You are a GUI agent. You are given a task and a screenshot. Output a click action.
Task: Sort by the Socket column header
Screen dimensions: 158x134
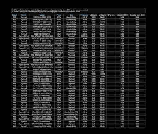15,15
